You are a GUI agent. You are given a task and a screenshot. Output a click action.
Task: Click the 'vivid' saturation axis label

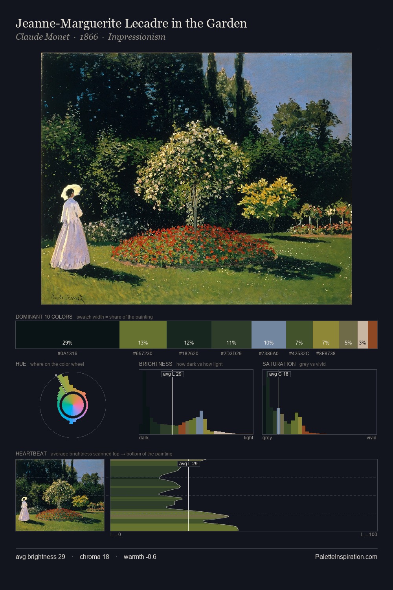coord(371,438)
